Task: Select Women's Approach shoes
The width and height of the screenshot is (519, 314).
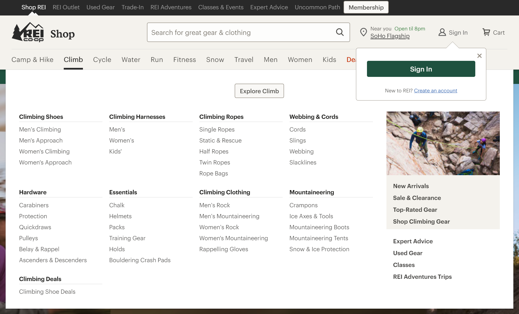Action: pyautogui.click(x=45, y=162)
